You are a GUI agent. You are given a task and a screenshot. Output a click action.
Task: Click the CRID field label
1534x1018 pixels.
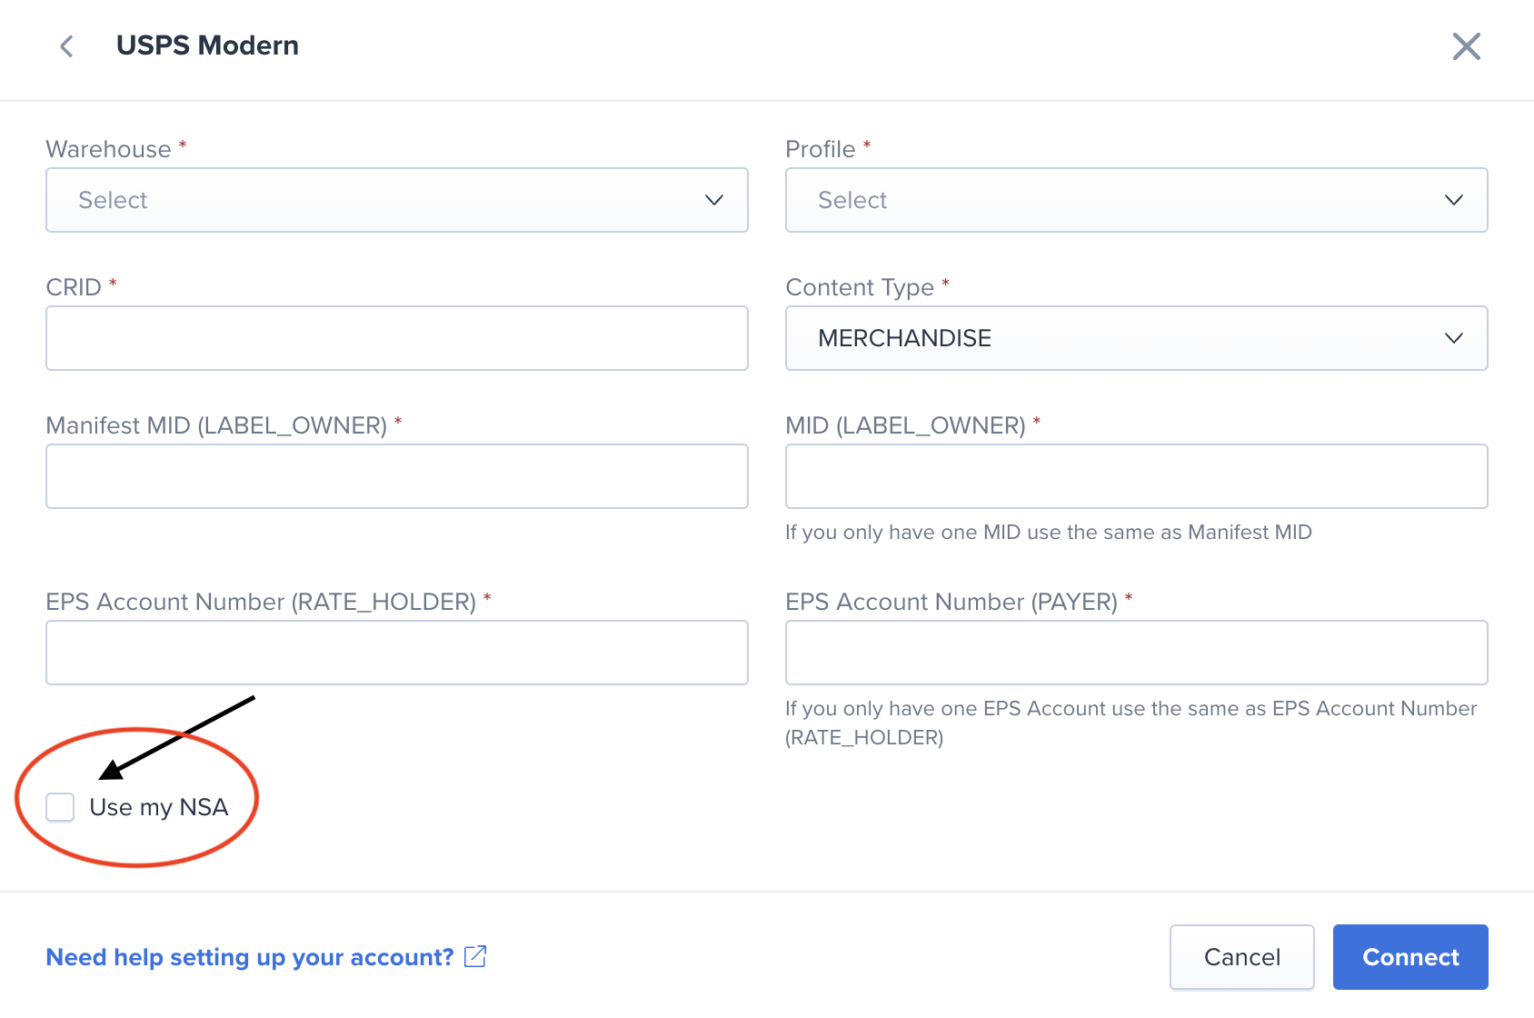tap(74, 287)
